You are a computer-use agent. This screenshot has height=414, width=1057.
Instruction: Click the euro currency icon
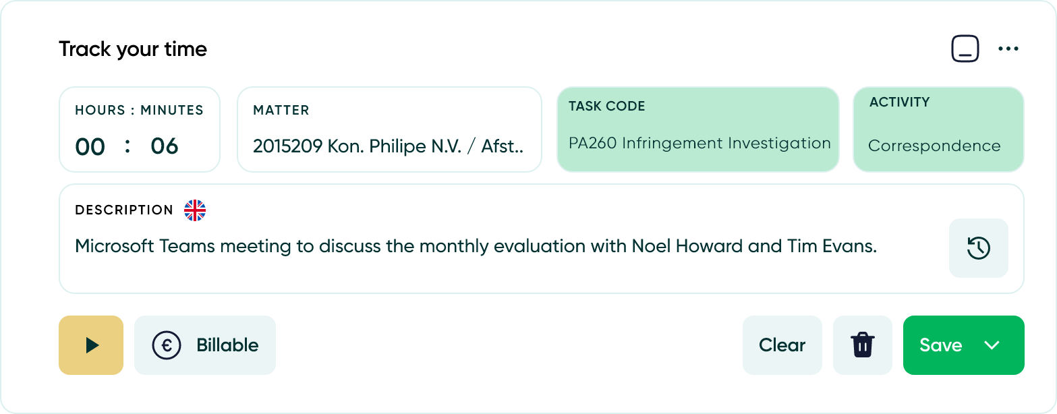[166, 345]
